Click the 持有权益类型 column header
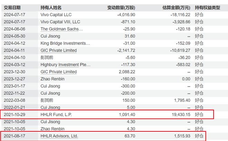Screen dimensions: 228x141 tap(208, 8)
